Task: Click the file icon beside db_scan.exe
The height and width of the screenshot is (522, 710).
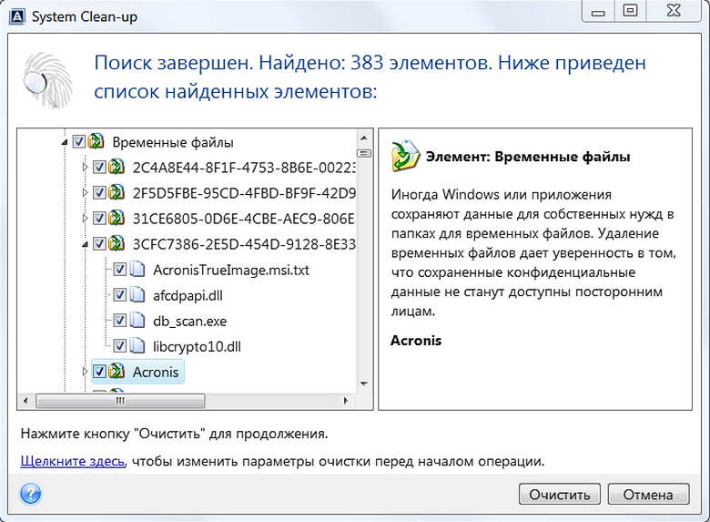Action: [x=137, y=321]
